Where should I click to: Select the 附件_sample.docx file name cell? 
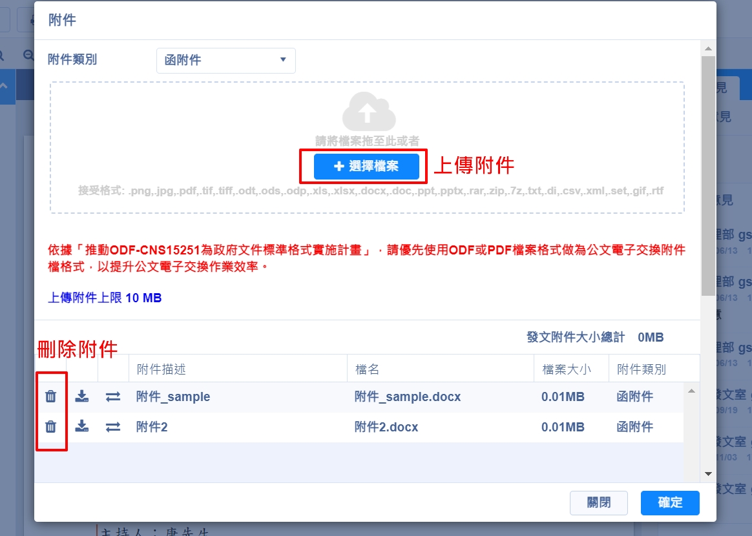tap(408, 397)
